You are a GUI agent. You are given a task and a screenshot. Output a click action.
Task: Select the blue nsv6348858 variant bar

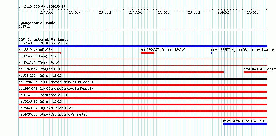(143, 46)
